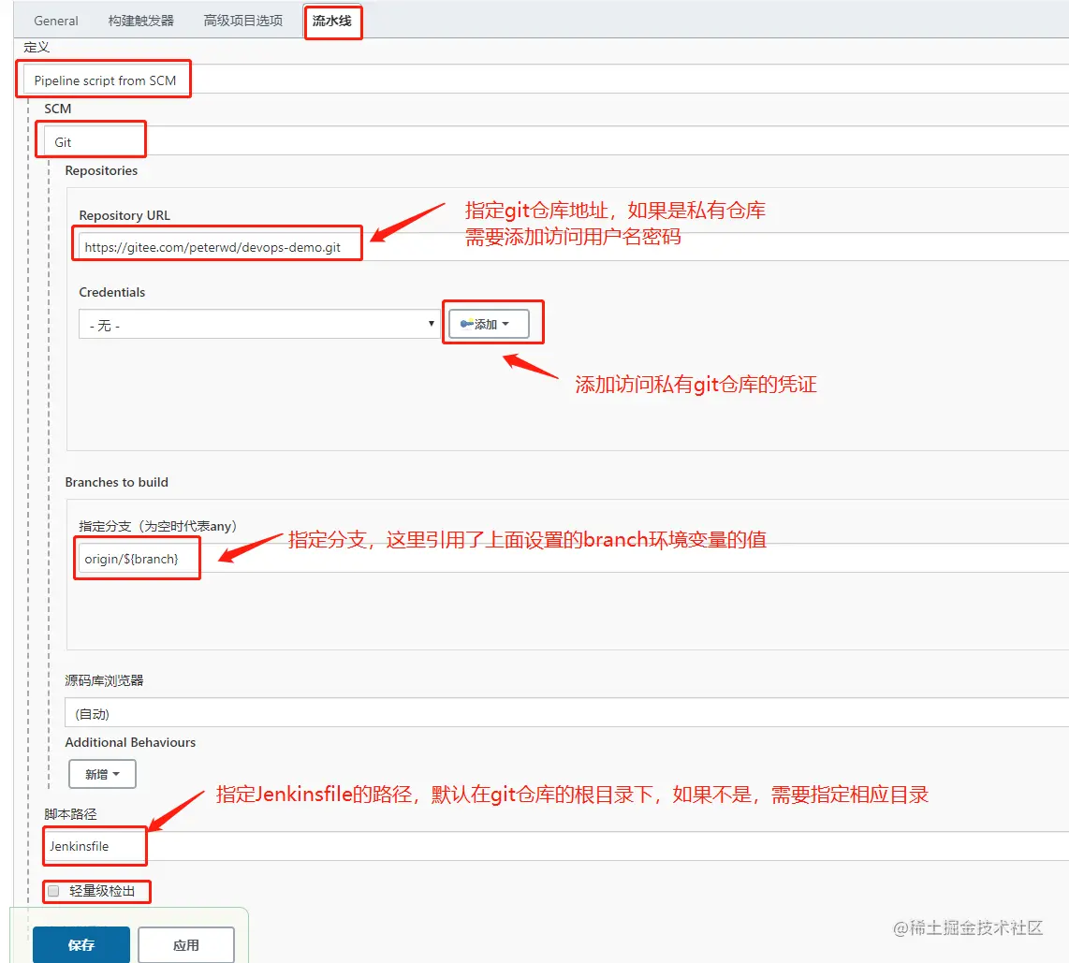This screenshot has height=963, width=1069.
Task: Open the 高级项目选项 tab
Action: click(x=243, y=21)
